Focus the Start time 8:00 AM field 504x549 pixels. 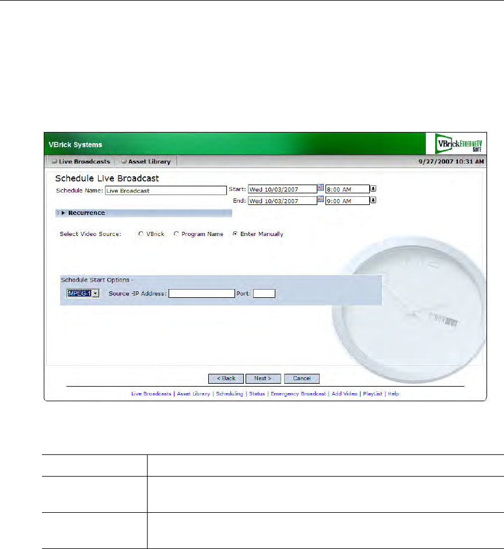click(x=347, y=189)
